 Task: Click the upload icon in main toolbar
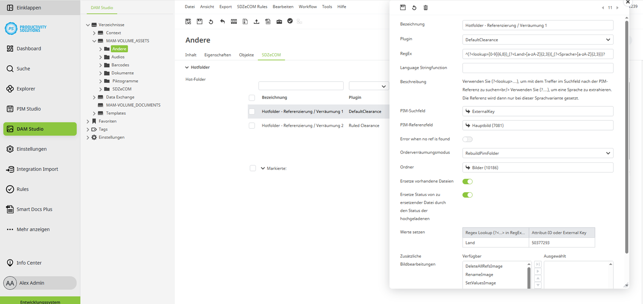256,22
